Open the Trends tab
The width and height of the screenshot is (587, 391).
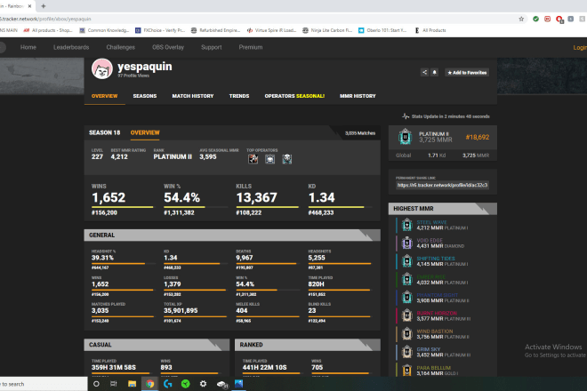tap(239, 96)
